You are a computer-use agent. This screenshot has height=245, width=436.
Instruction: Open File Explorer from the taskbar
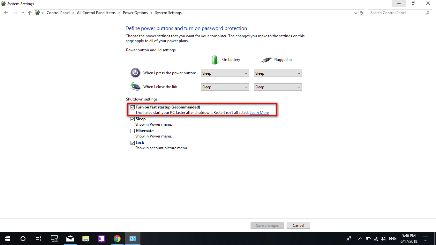pyautogui.click(x=86, y=238)
